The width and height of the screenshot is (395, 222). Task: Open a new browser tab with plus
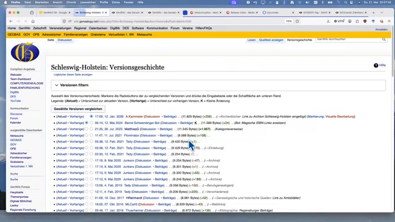click(373, 12)
